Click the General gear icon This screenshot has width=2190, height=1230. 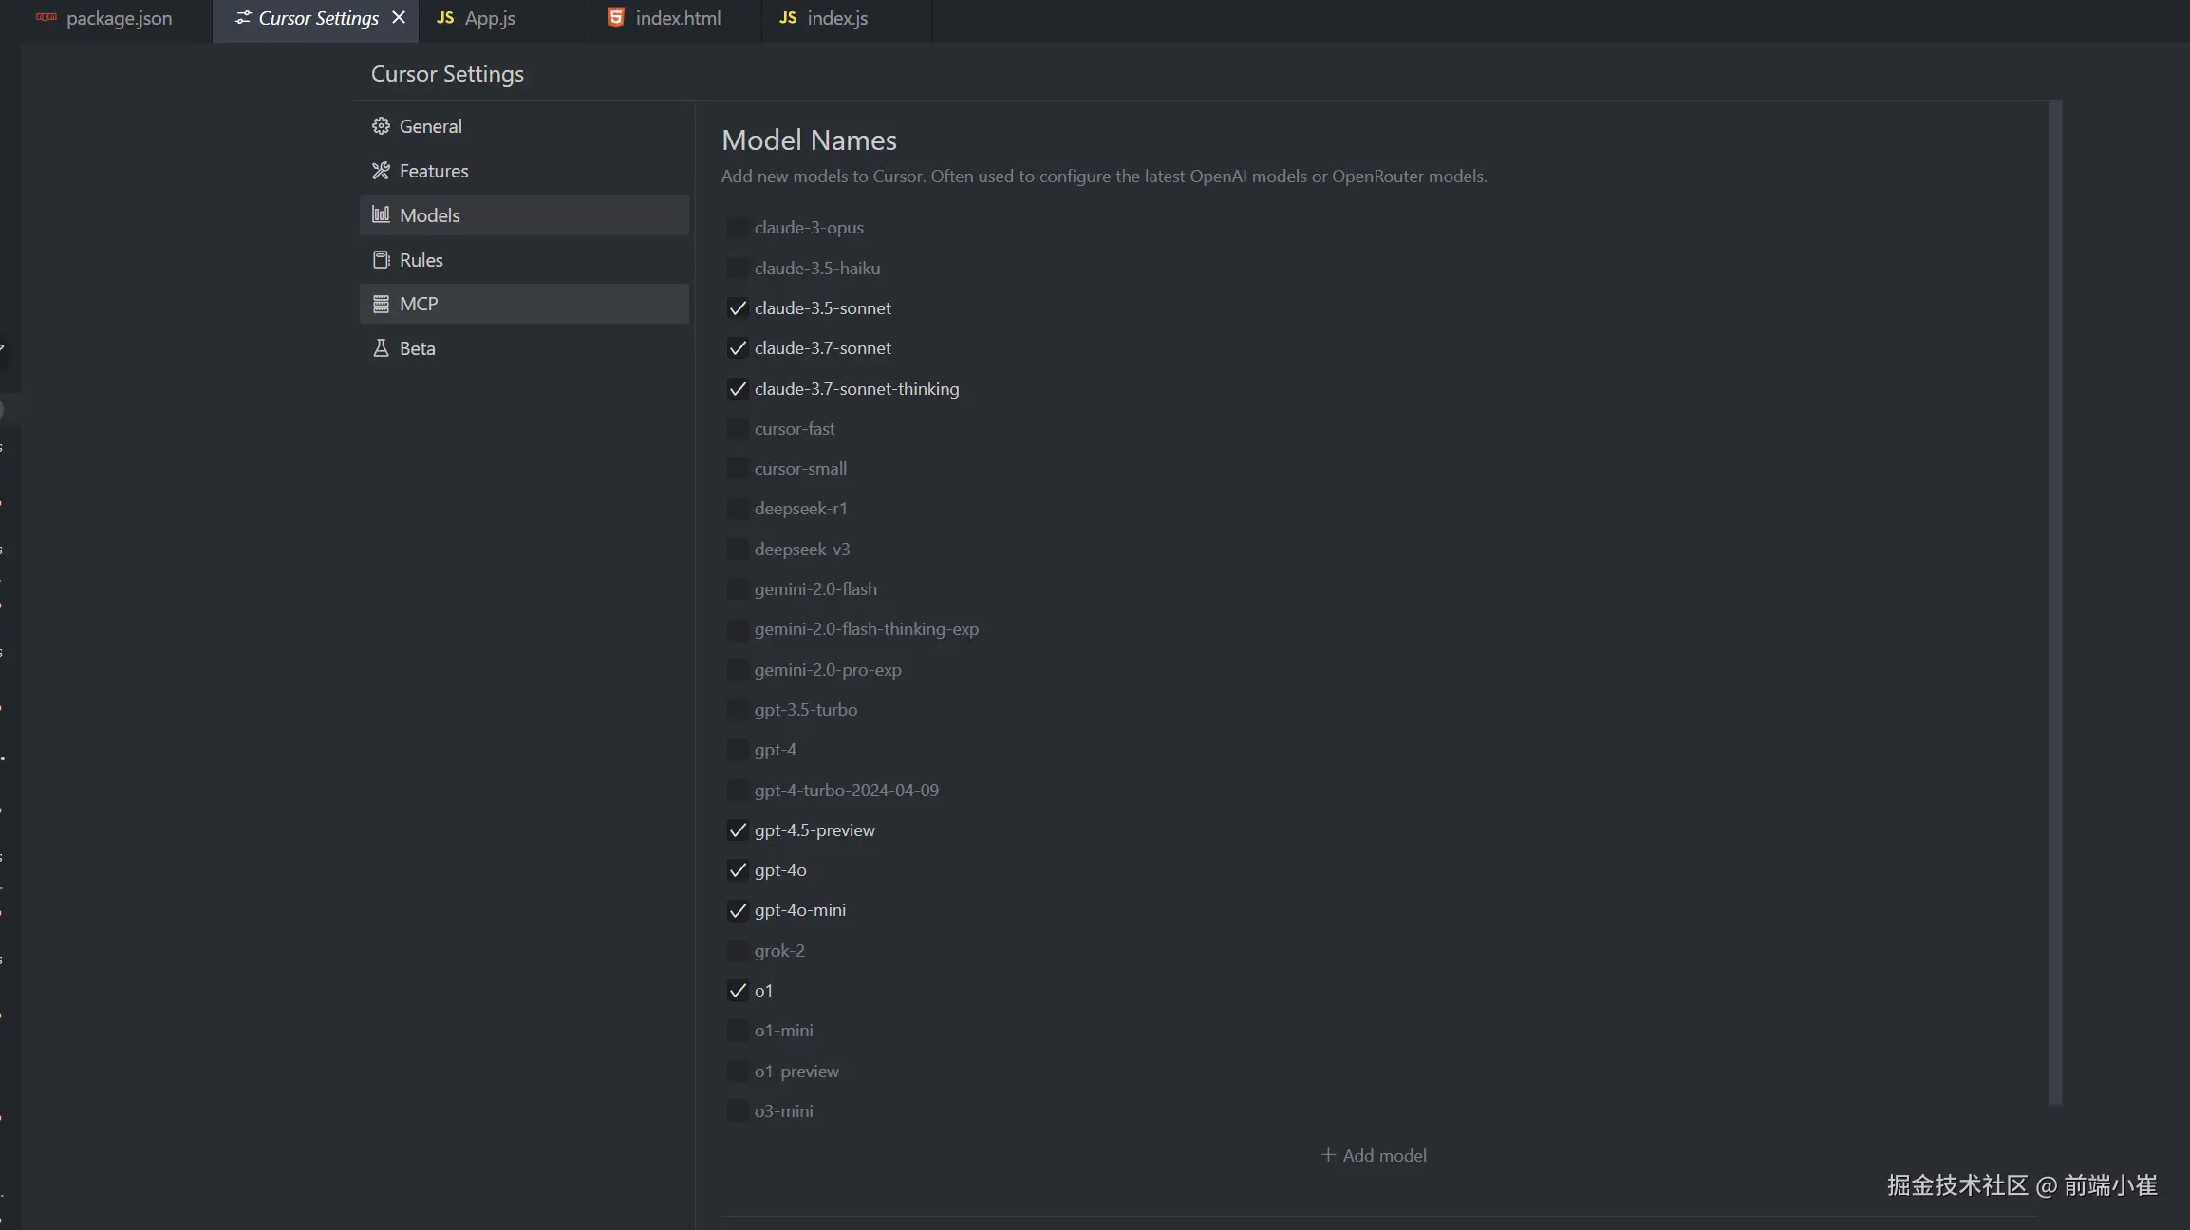point(381,126)
